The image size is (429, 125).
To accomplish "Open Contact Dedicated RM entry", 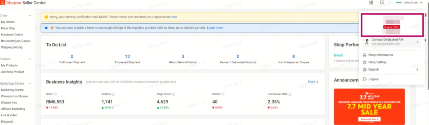I will click(x=392, y=42).
